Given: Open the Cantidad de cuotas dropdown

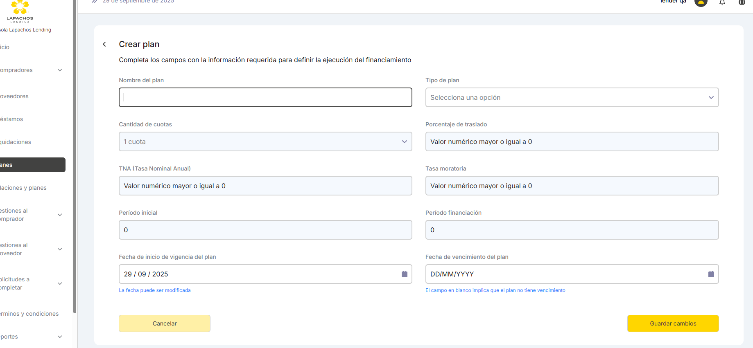Looking at the screenshot, I should 265,141.
